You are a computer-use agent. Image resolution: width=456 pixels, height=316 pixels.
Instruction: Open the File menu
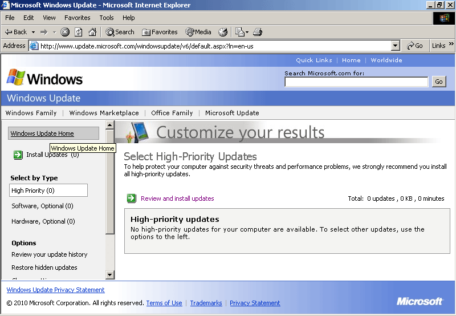[x=10, y=18]
